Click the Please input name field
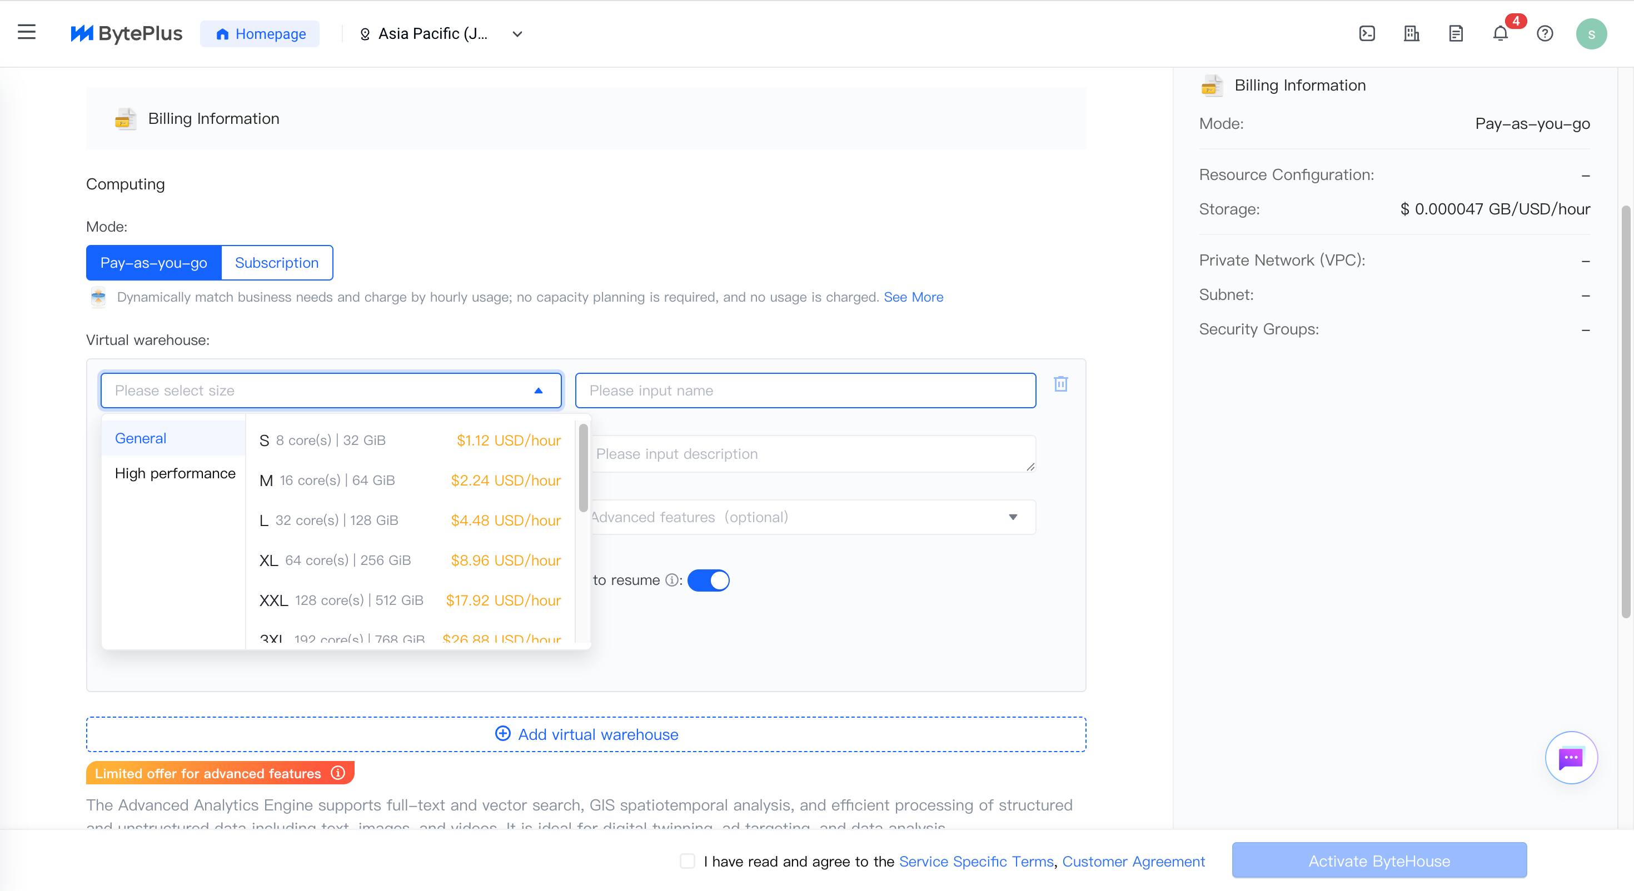Viewport: 1634px width, 891px height. tap(805, 390)
